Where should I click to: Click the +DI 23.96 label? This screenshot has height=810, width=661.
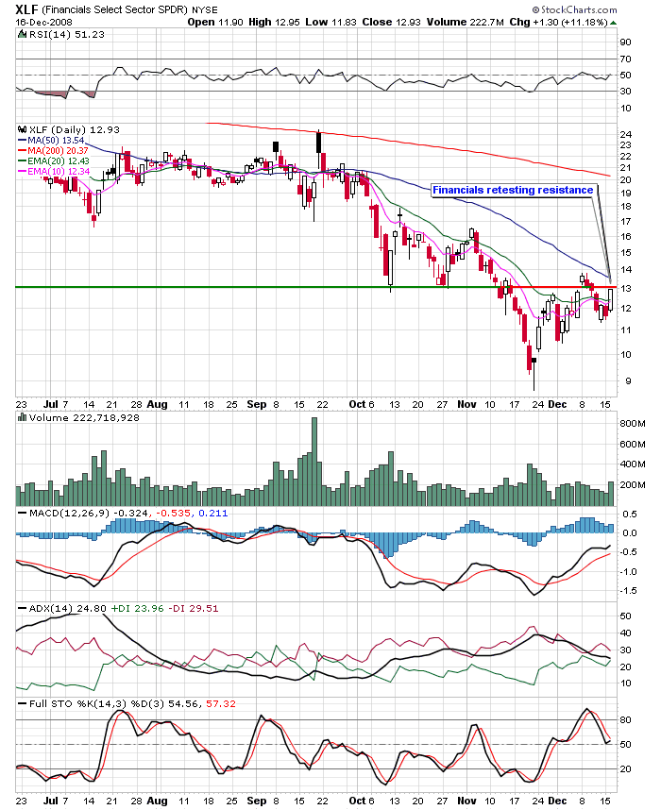(138, 609)
